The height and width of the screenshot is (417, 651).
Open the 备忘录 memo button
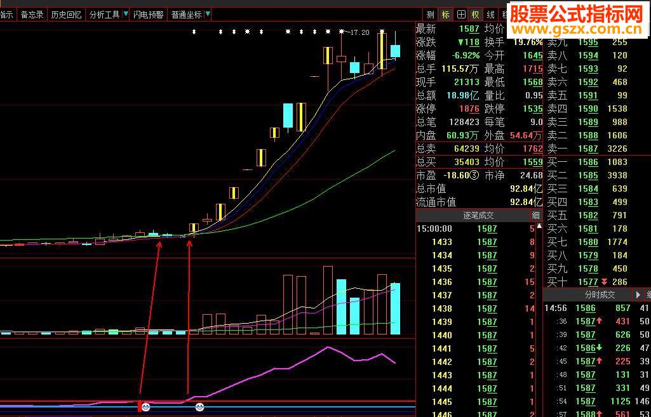[32, 15]
